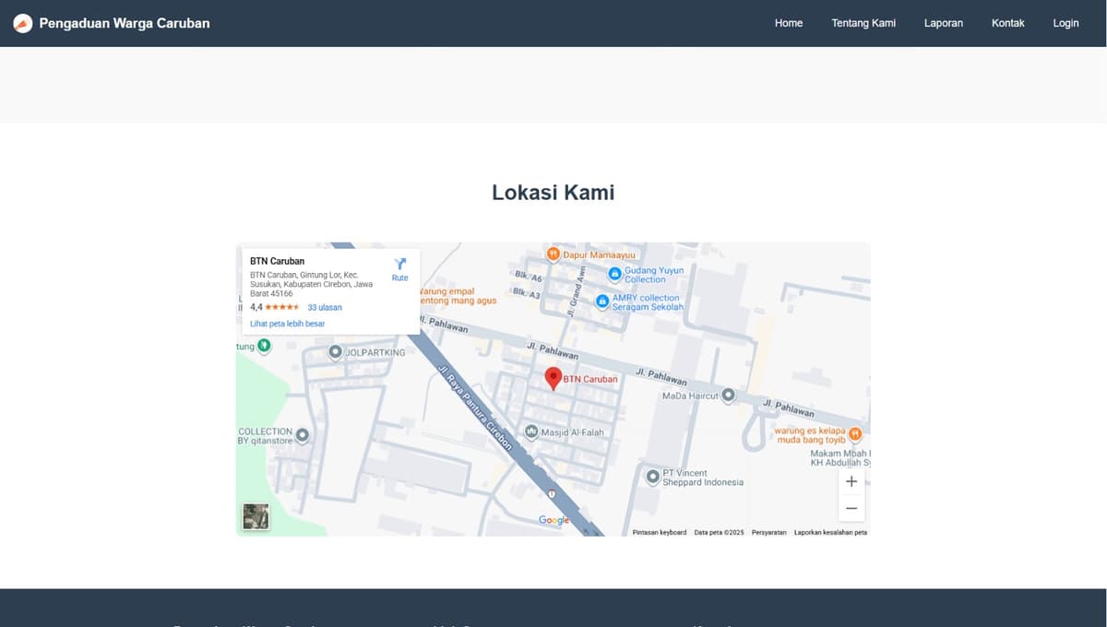Click the JOLPARTKING map marker
1107x627 pixels.
(336, 352)
